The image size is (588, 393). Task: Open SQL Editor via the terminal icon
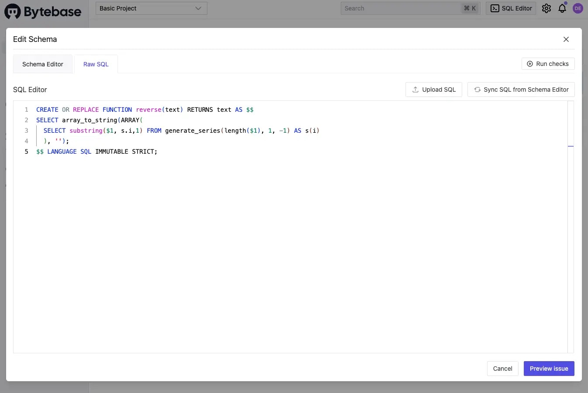tap(495, 8)
